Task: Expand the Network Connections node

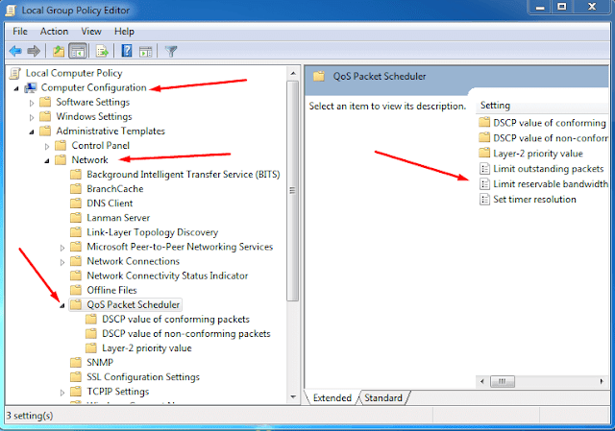Action: coord(61,262)
